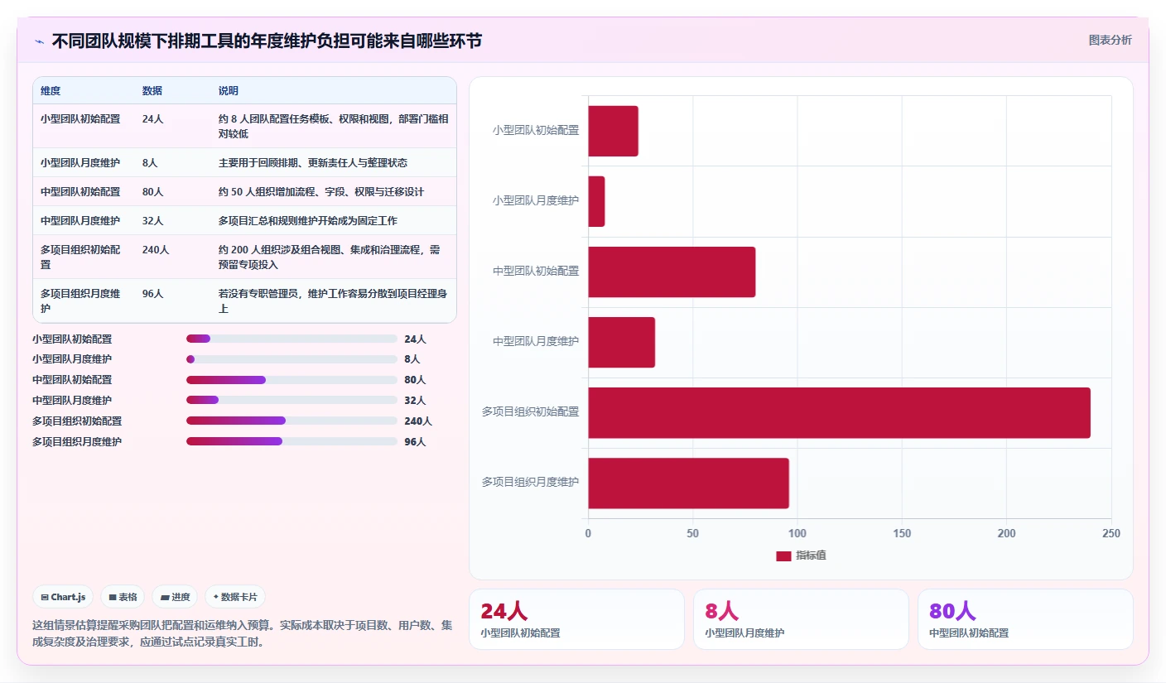Click description 主要用于回顾排期、更新责任人与整理状态
1166x683 pixels.
point(313,163)
